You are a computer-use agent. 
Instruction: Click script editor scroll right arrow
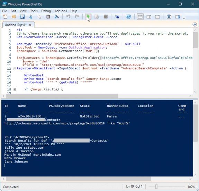pyautogui.click(x=191, y=96)
